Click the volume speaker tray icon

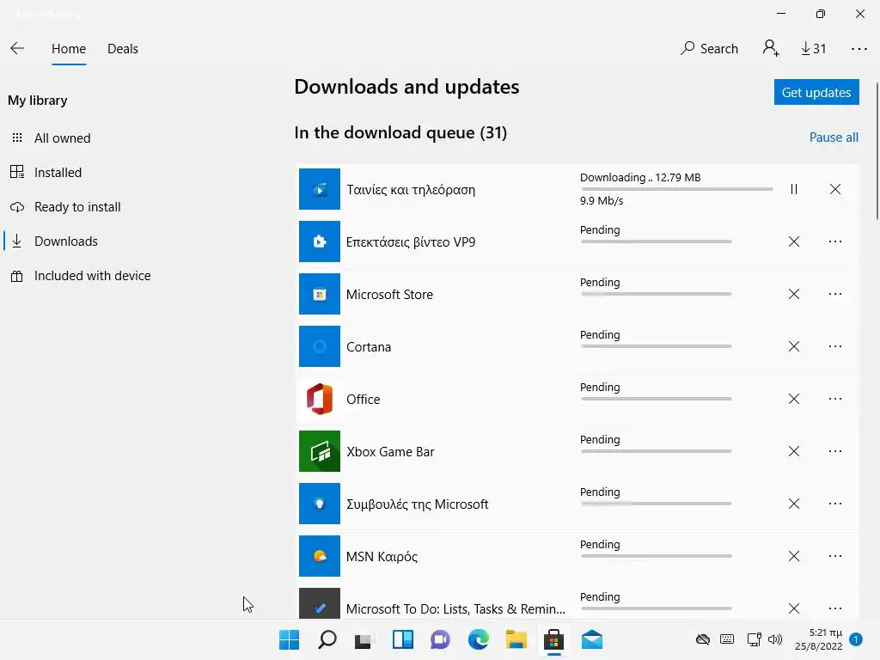point(775,639)
